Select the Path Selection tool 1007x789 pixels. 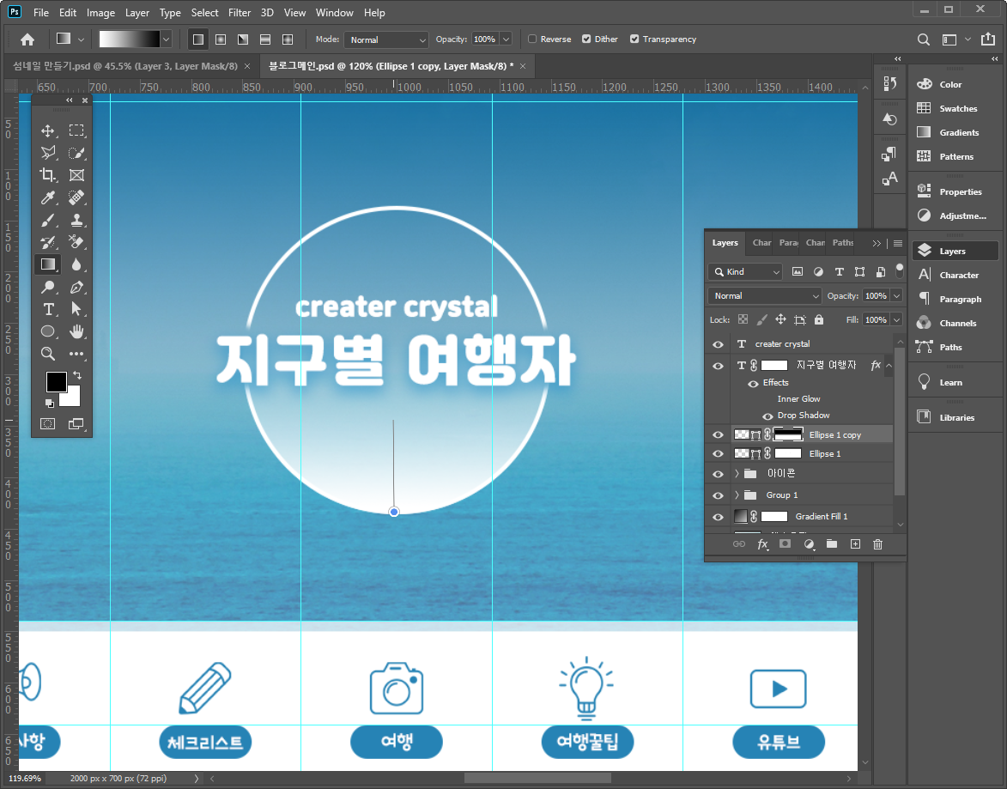[x=76, y=309]
